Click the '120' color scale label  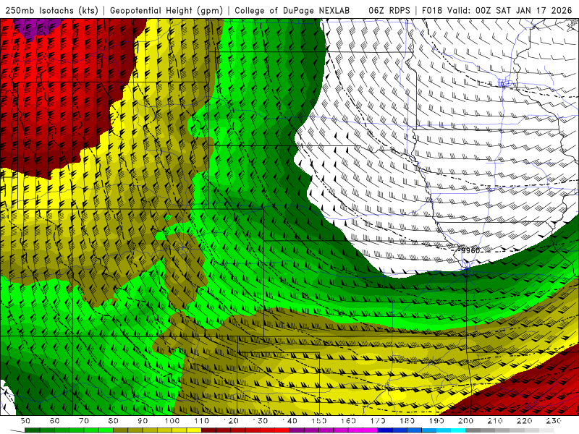pyautogui.click(x=231, y=421)
